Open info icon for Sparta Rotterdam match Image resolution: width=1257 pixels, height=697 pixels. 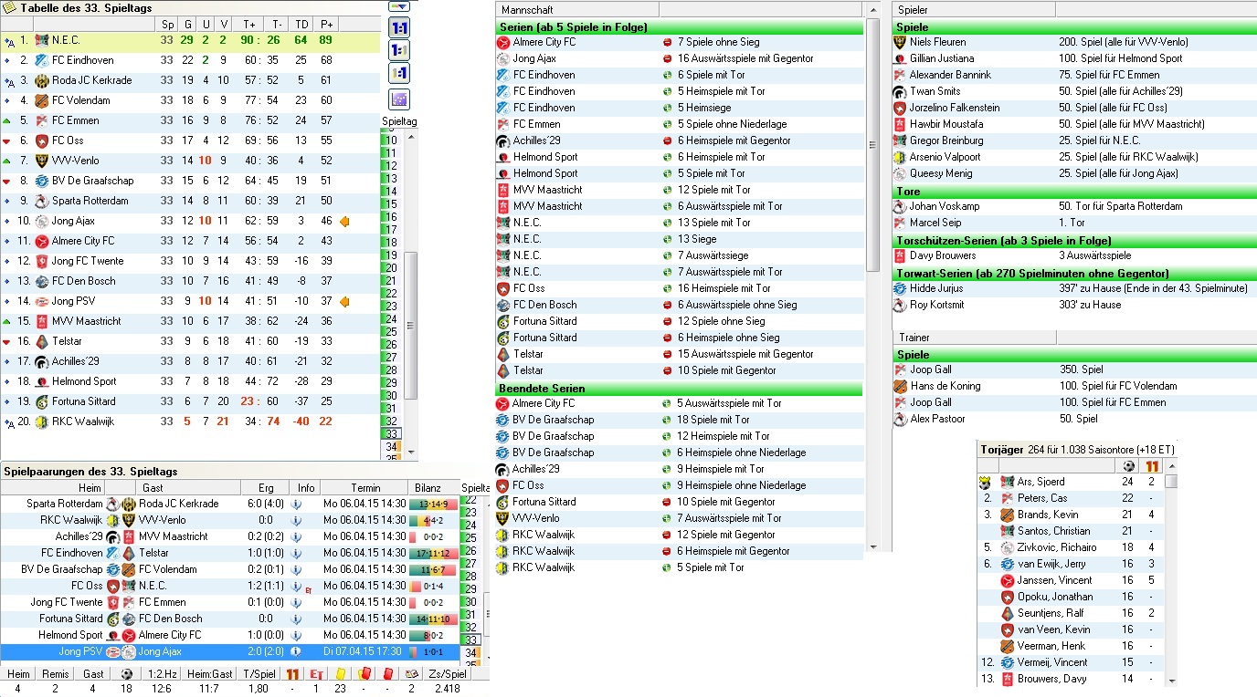click(x=296, y=504)
